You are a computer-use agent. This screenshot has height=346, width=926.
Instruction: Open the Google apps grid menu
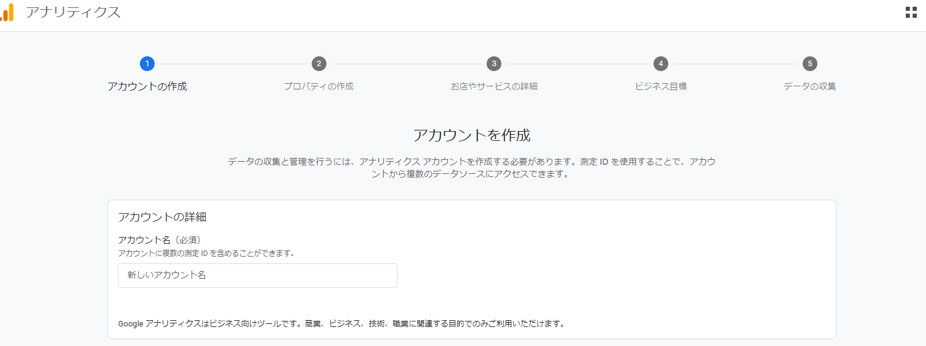911,12
